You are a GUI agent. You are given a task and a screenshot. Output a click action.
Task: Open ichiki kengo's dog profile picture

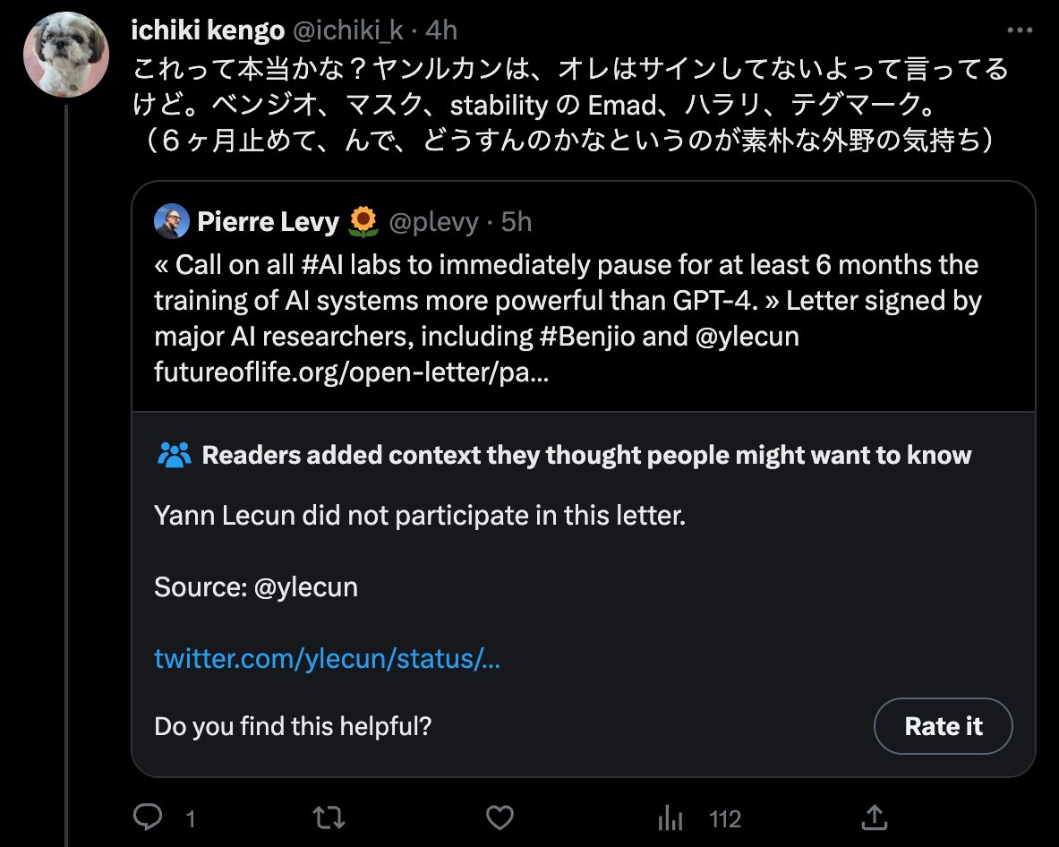[66, 55]
